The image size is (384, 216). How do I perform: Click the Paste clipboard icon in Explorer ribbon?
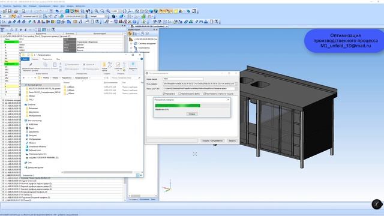(x=55, y=65)
